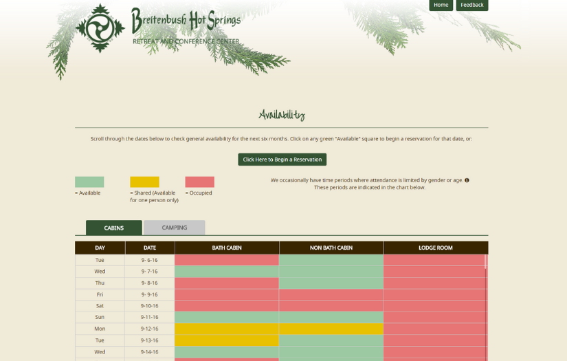Click the BATH CABIN column header
This screenshot has width=567, height=361.
click(x=227, y=248)
